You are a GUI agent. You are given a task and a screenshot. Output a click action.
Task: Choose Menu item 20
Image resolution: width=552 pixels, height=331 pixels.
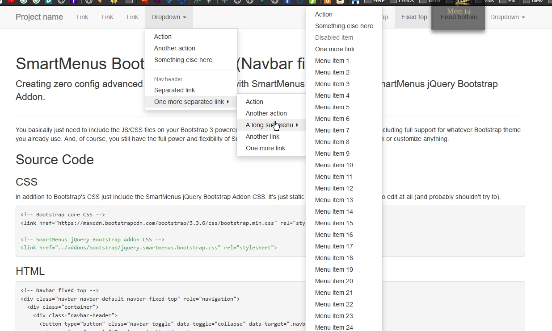[334, 281]
